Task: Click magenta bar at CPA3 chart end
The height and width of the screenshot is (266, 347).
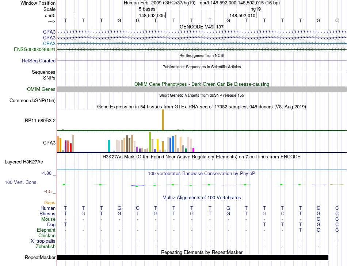Action: 194,150
